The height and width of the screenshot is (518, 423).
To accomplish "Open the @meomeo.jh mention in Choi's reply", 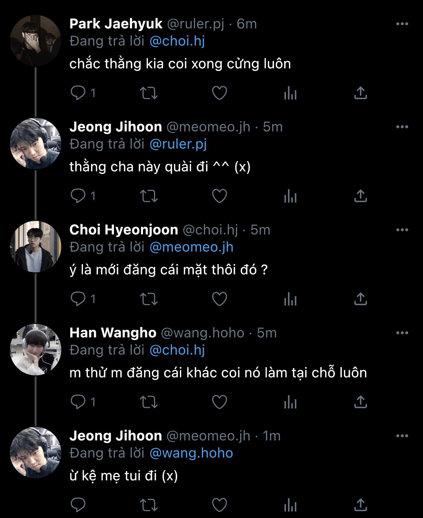I will point(191,247).
